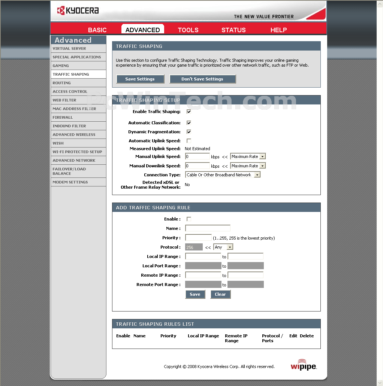Viewport: 383px width, 386px height.
Task: Click the Manual Downlink Speed field
Action: [x=197, y=166]
